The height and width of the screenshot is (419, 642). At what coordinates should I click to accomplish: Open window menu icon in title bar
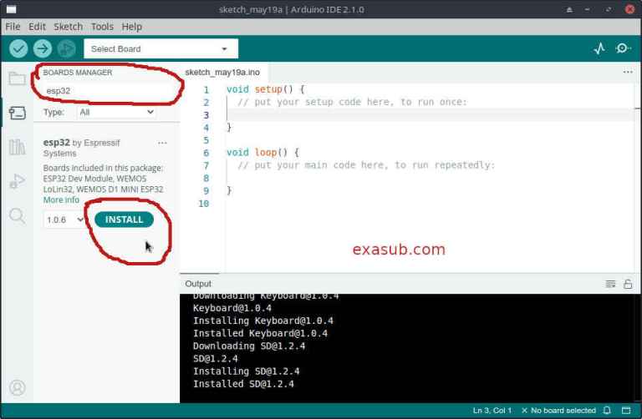tap(12, 9)
